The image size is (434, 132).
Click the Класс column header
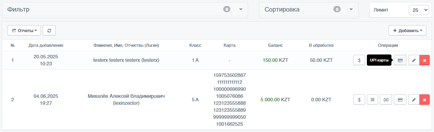(x=195, y=45)
